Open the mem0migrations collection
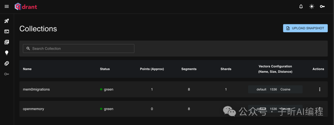Screen dimensions: 334x125 coord(36,89)
